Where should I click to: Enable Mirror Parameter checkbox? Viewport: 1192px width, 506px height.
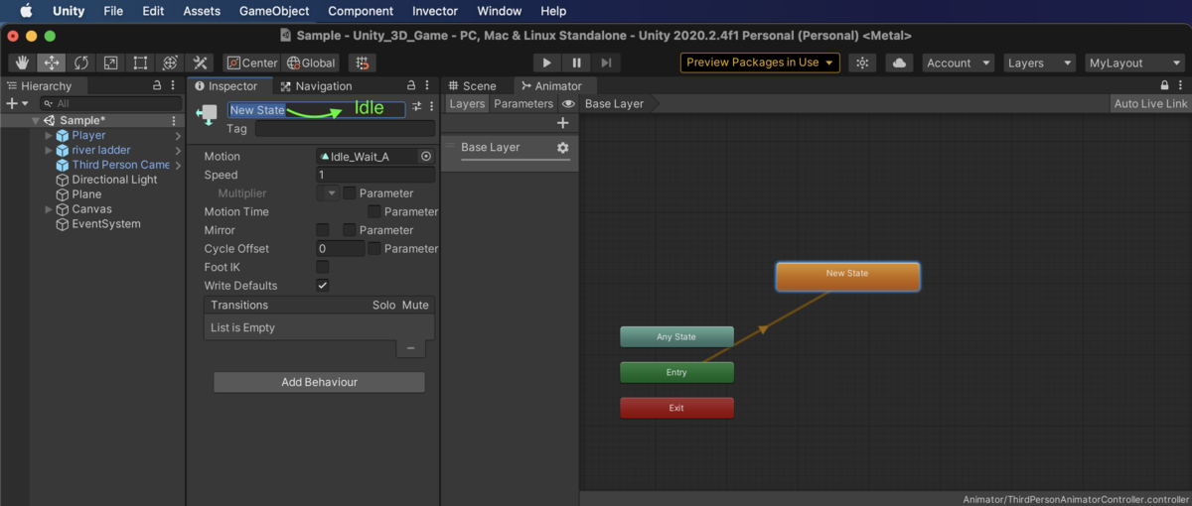(349, 230)
